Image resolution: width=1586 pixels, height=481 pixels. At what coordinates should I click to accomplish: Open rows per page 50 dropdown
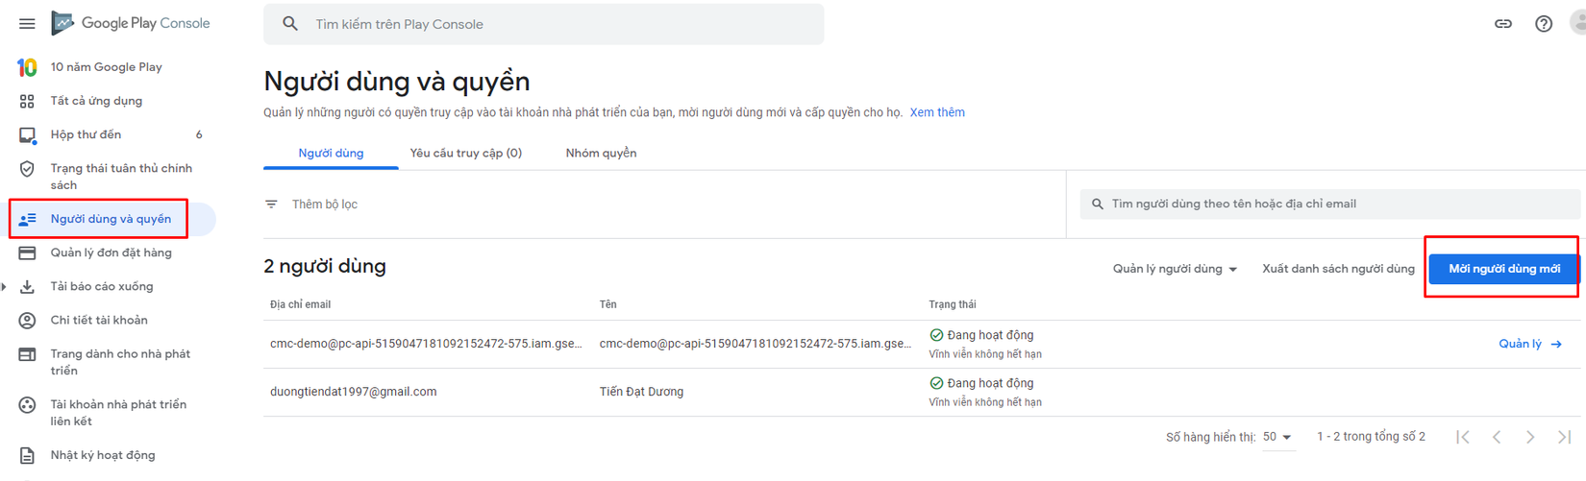point(1277,437)
